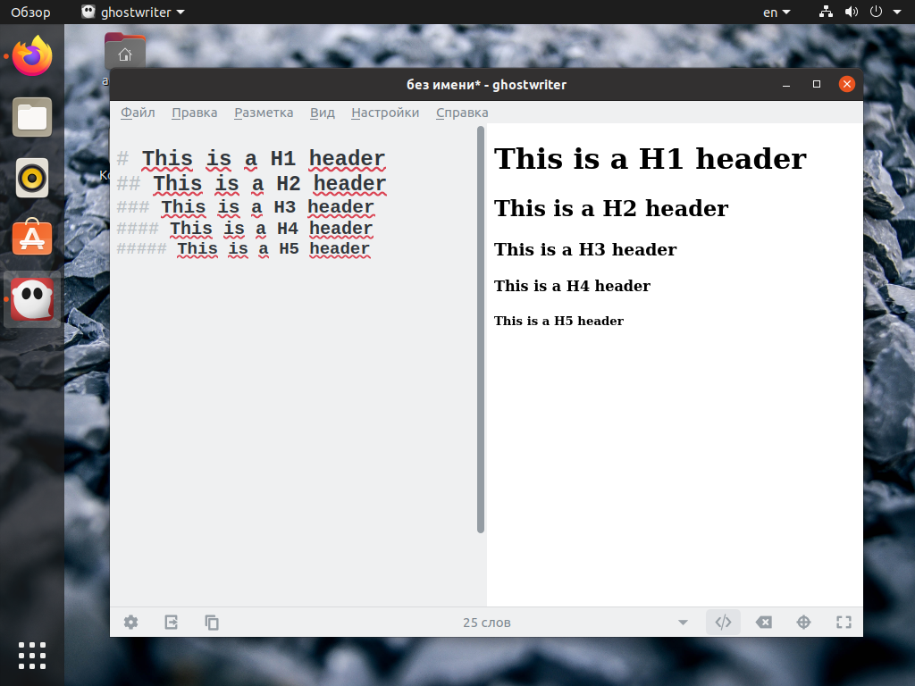This screenshot has width=915, height=686.
Task: Open the Файл menu
Action: coord(138,113)
